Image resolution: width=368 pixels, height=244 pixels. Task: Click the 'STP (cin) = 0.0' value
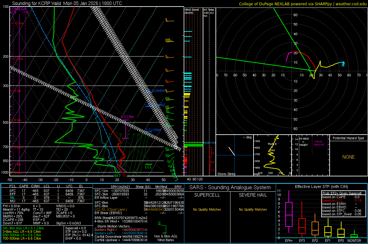76,232
